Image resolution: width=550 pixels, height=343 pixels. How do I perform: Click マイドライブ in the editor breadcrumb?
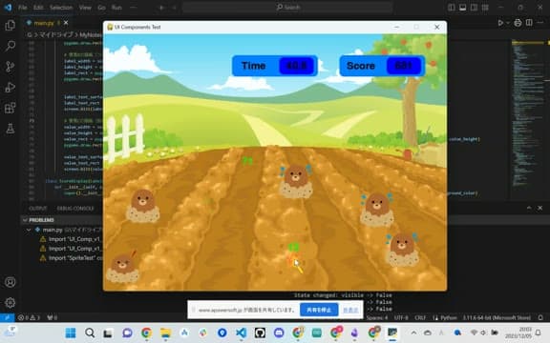(55, 34)
